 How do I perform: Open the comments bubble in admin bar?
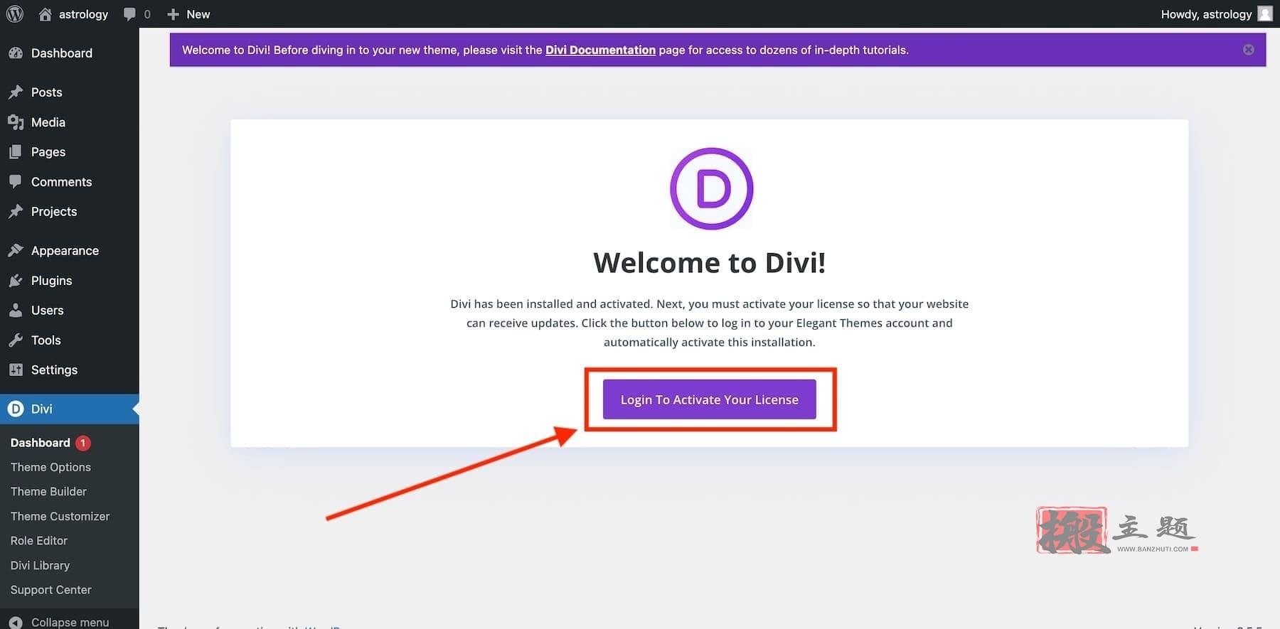point(129,14)
